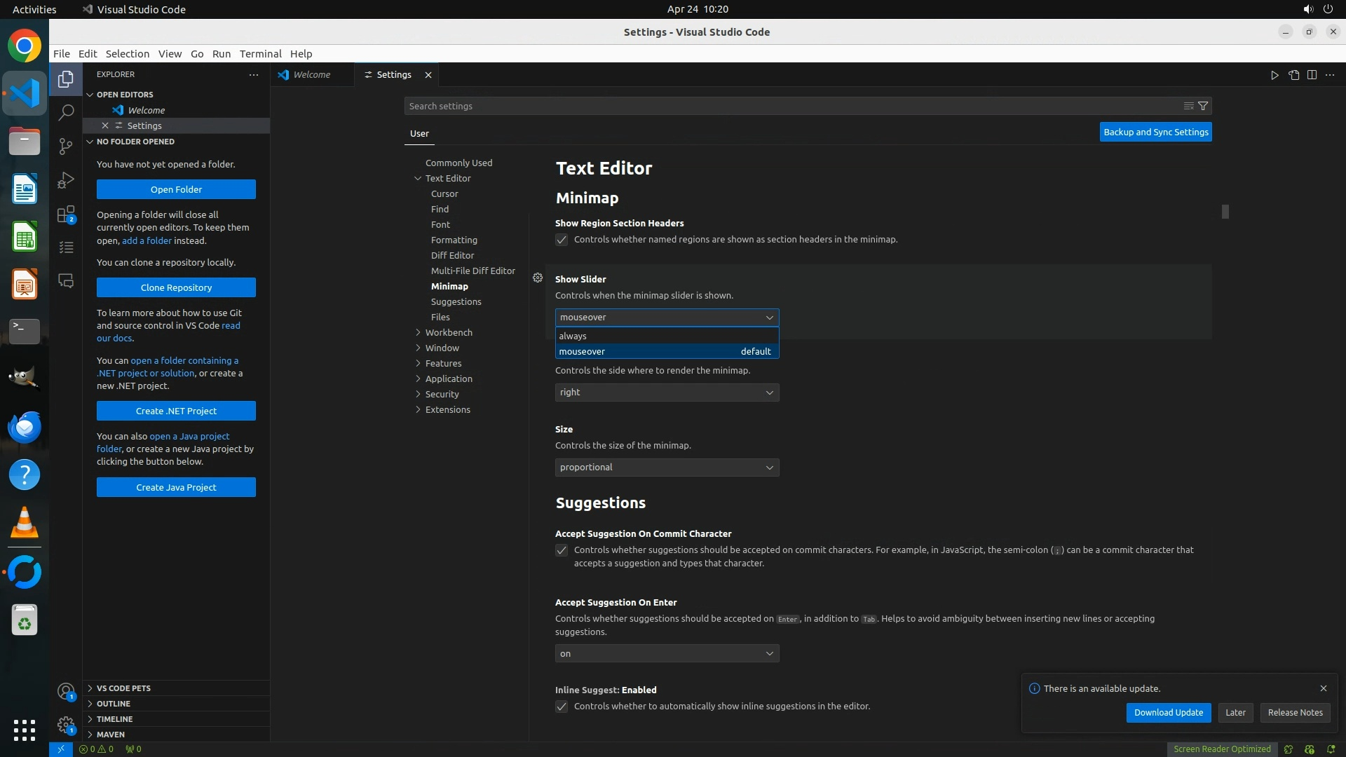Image resolution: width=1346 pixels, height=757 pixels.
Task: Click the filter settings funnel icon
Action: (x=1203, y=106)
